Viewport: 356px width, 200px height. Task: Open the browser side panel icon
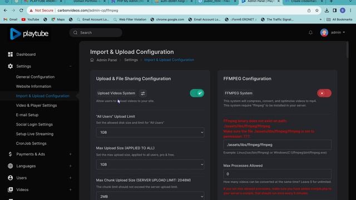(x=335, y=11)
